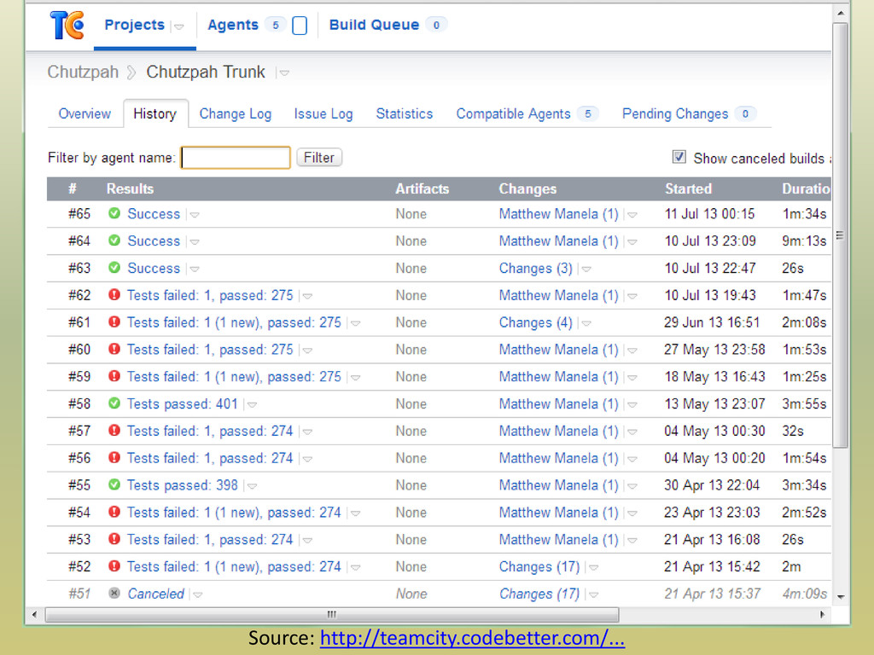
Task: Click red failure icon for build #54
Action: click(114, 512)
